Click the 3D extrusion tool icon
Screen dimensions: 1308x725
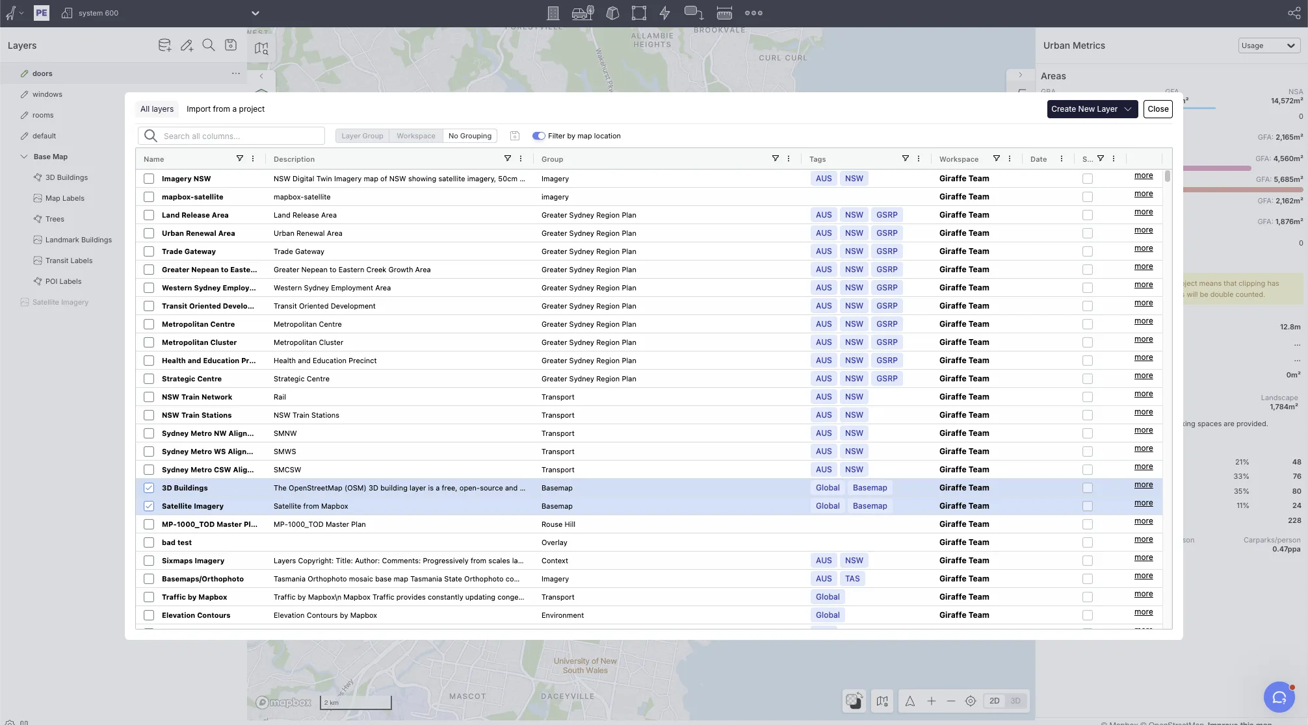pos(612,13)
